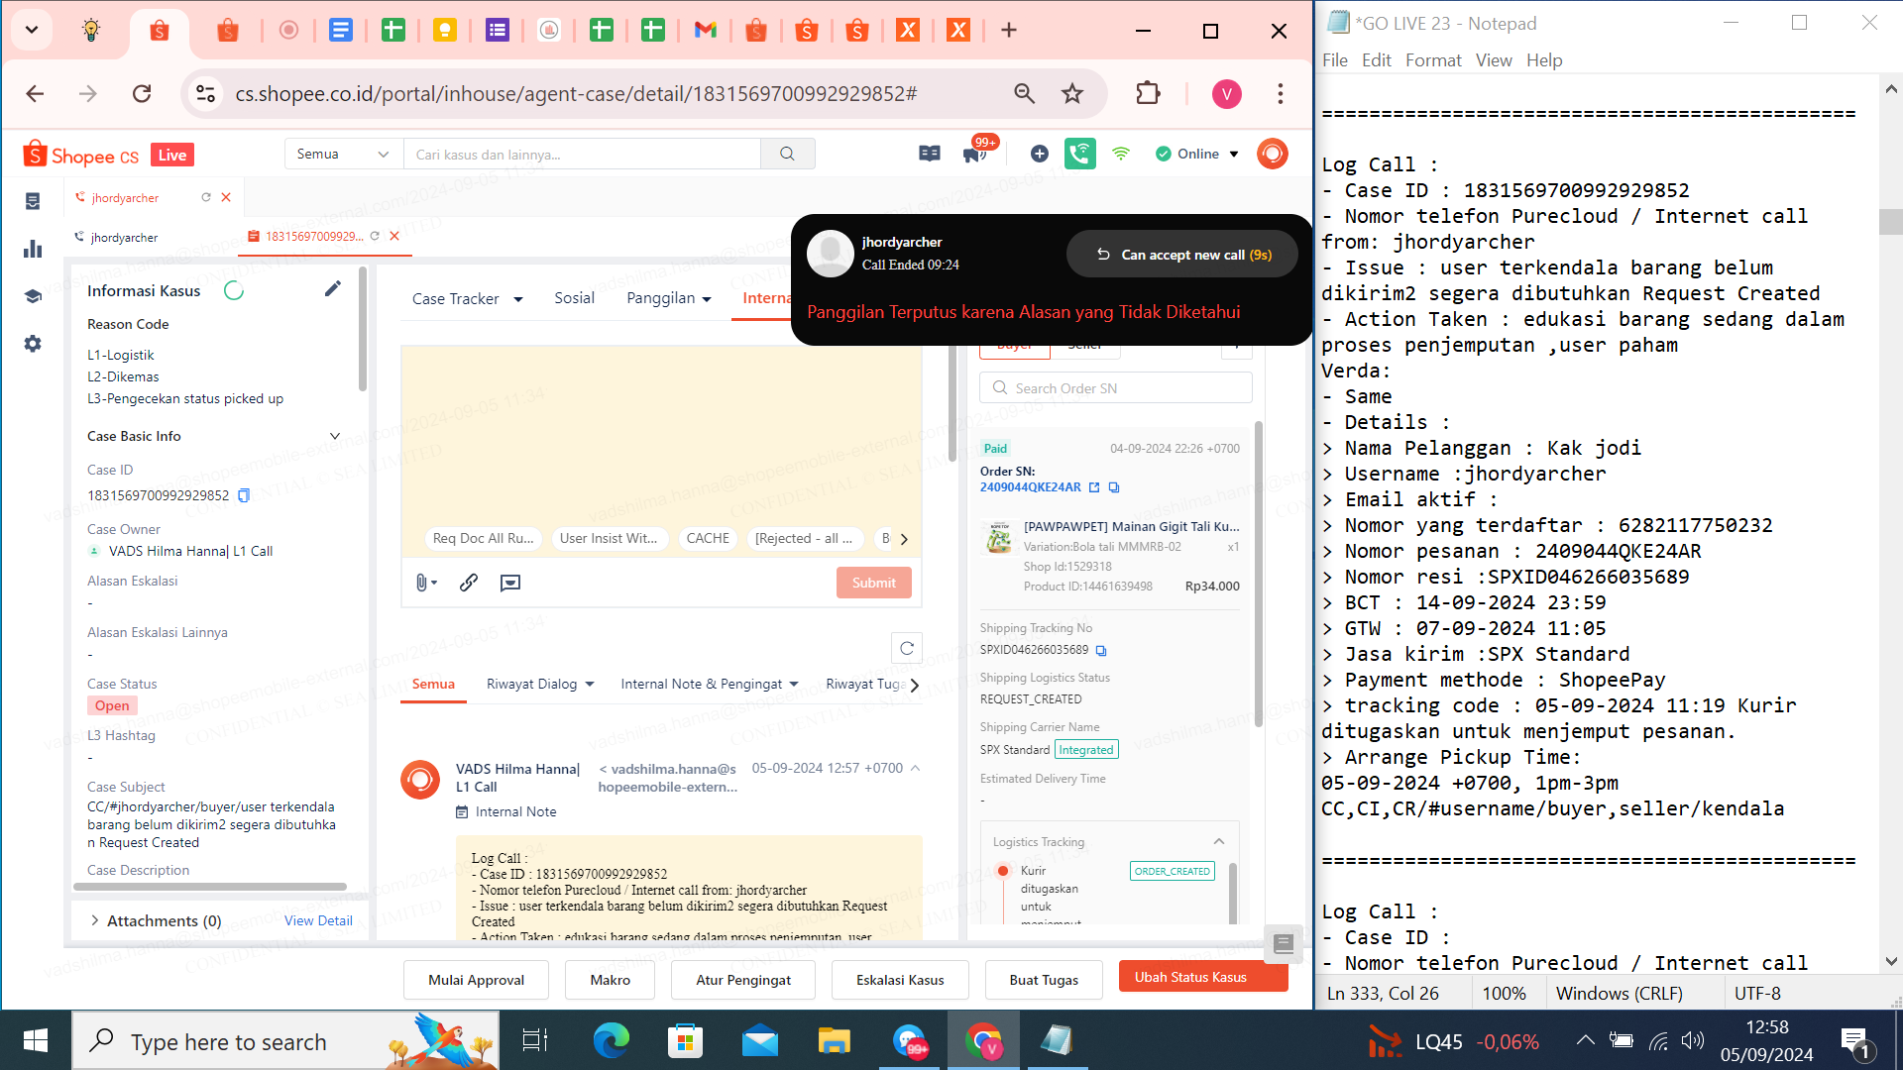Switch to the Sosial tab
The image size is (1903, 1070).
tap(574, 298)
